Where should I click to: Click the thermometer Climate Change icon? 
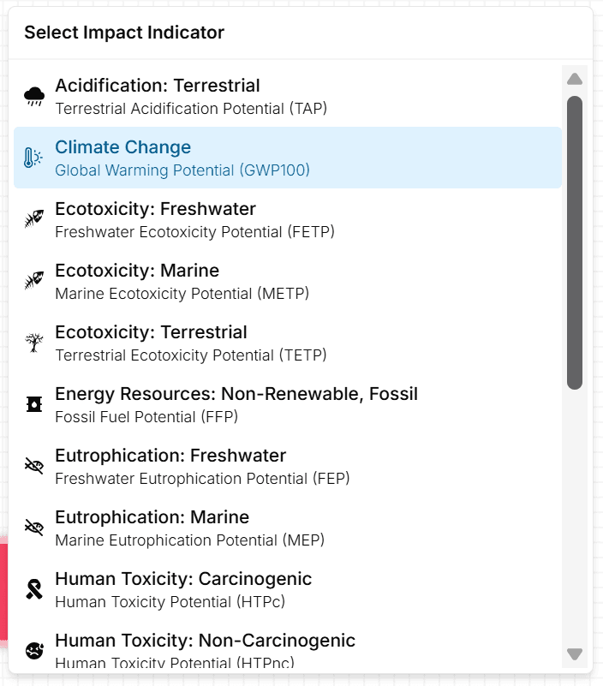pyautogui.click(x=33, y=157)
